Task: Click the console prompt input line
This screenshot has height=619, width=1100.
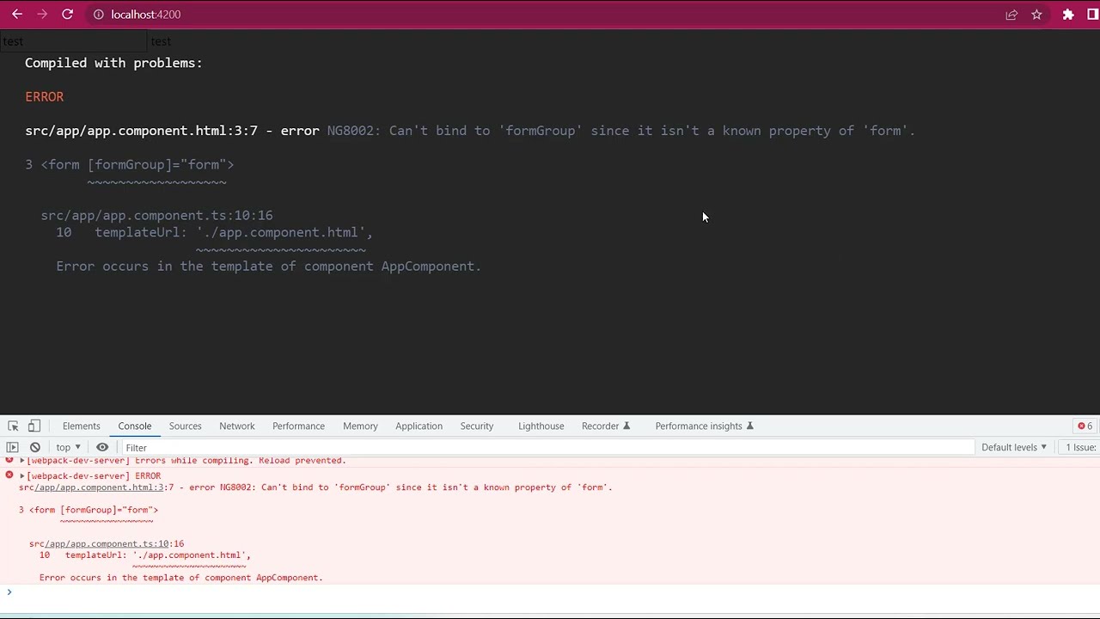Action: coord(550,592)
